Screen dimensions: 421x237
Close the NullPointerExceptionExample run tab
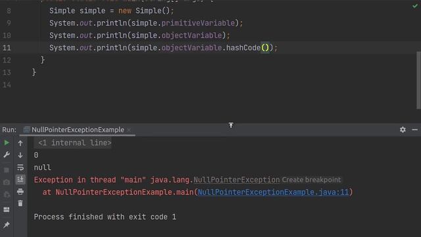click(129, 130)
